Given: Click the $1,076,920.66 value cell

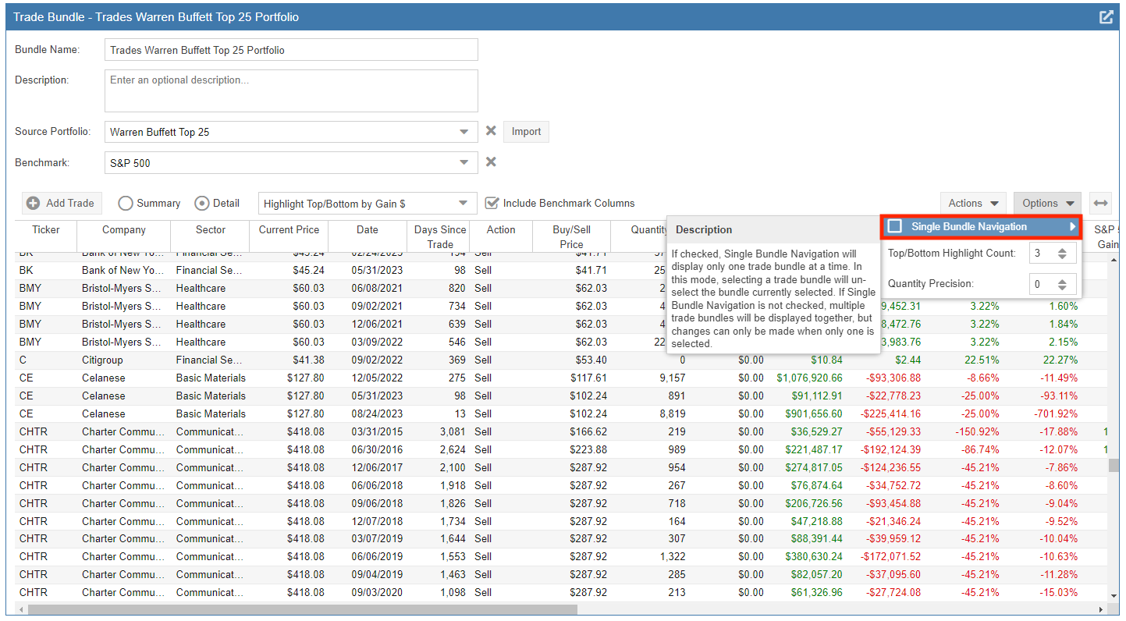Looking at the screenshot, I should 809,378.
